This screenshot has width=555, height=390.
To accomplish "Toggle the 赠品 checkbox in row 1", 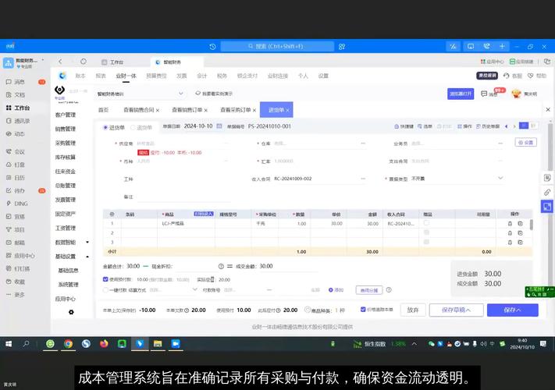I will pos(426,223).
